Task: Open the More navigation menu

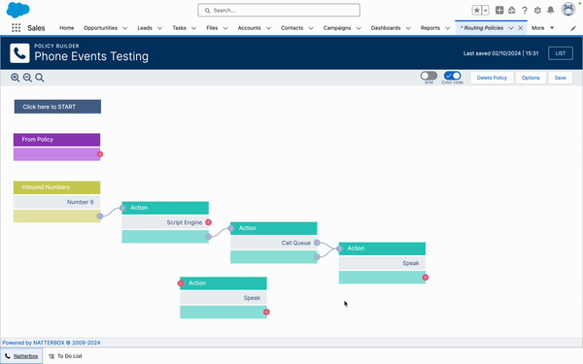Action: [542, 28]
